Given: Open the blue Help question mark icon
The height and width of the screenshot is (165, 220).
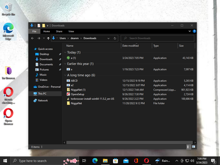Looking at the screenshot, I should click(194, 31).
